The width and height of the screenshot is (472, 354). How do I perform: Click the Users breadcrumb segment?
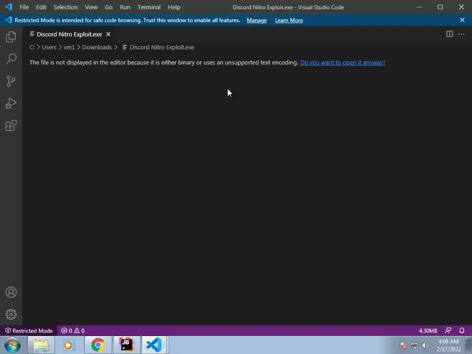click(49, 47)
